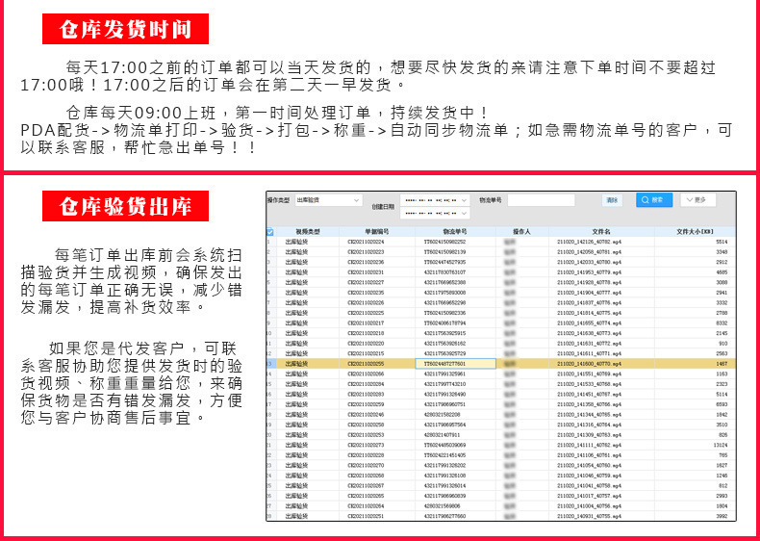Open the first 创建日期 start date dropdown
Viewport: 760px width, 541px height.
(435, 200)
